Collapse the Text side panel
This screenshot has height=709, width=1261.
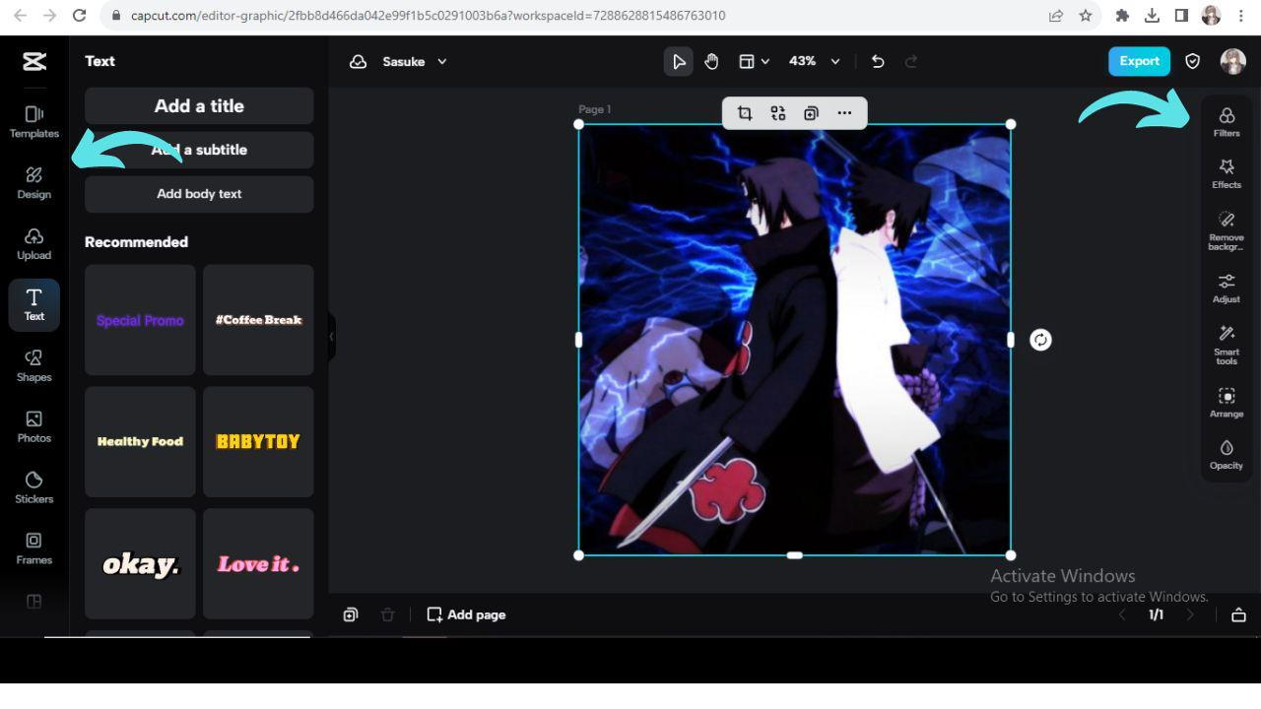[332, 337]
